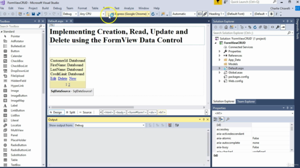Screen dimensions: 300x168
Task: Pin the Toolbox panel
Action: click(39, 21)
